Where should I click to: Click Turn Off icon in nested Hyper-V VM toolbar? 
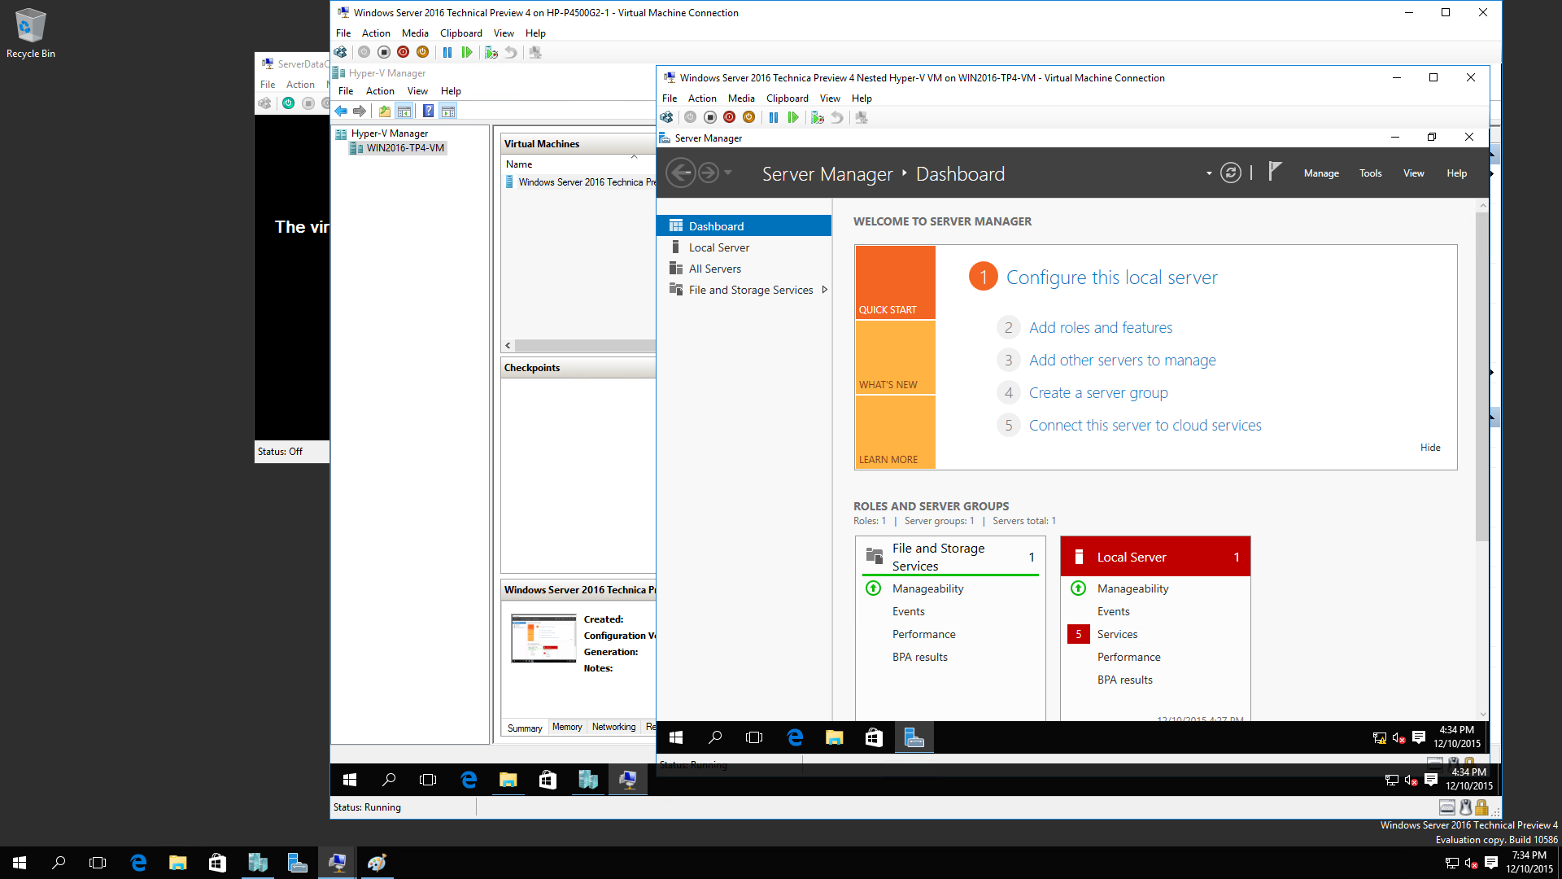pos(710,117)
